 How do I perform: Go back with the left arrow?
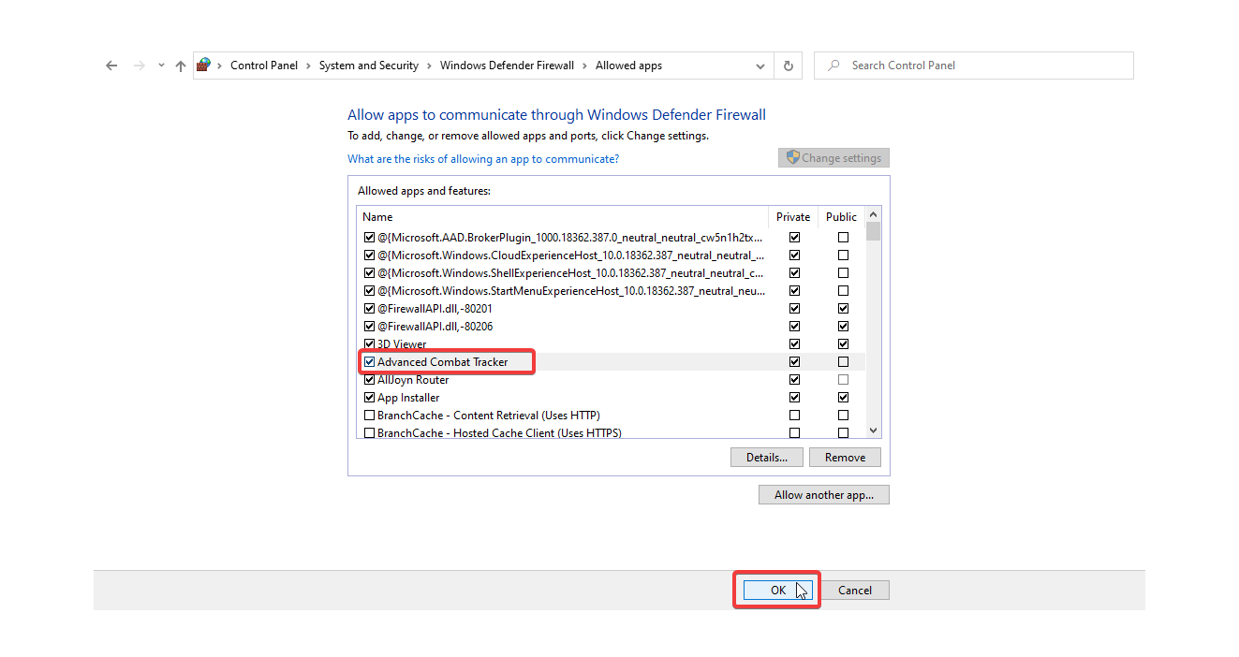tap(111, 66)
